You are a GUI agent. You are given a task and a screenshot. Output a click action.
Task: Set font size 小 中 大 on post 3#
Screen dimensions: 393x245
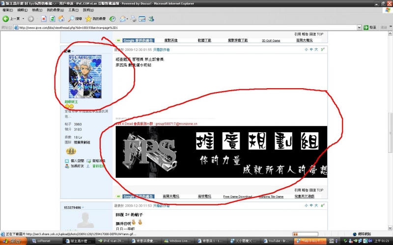coord(311,49)
